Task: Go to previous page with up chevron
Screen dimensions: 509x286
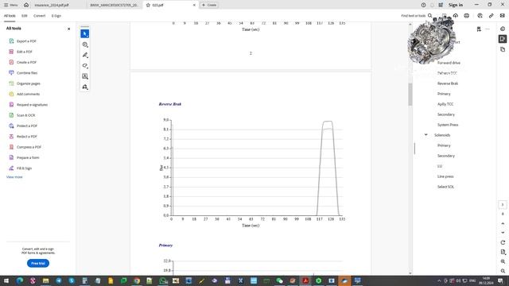Action: click(x=503, y=223)
